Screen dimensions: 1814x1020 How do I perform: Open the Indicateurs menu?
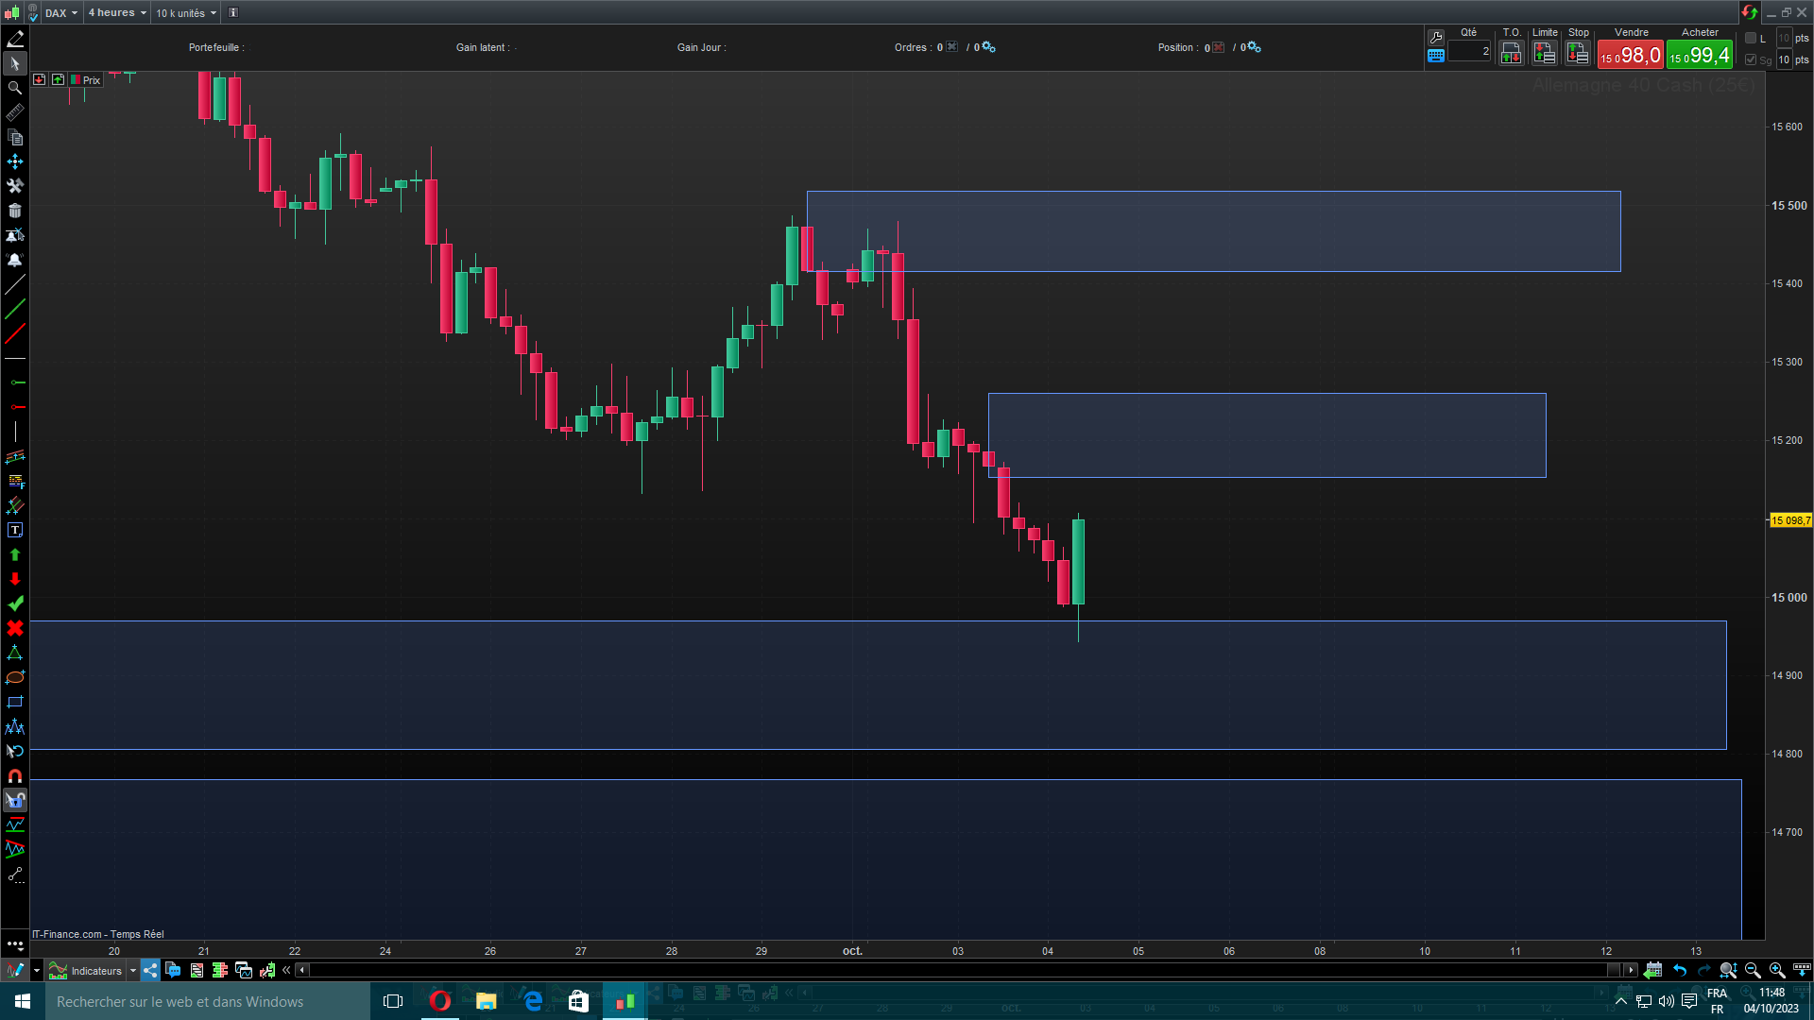[x=95, y=971]
